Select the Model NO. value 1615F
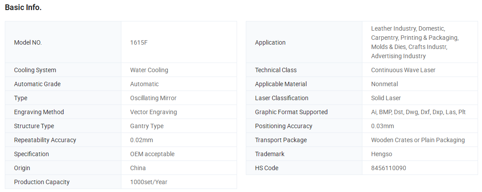The height and width of the screenshot is (192, 482). [x=138, y=42]
